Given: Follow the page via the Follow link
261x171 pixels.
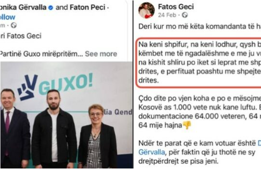Looking at the screenshot, I should pyautogui.click(x=8, y=17).
